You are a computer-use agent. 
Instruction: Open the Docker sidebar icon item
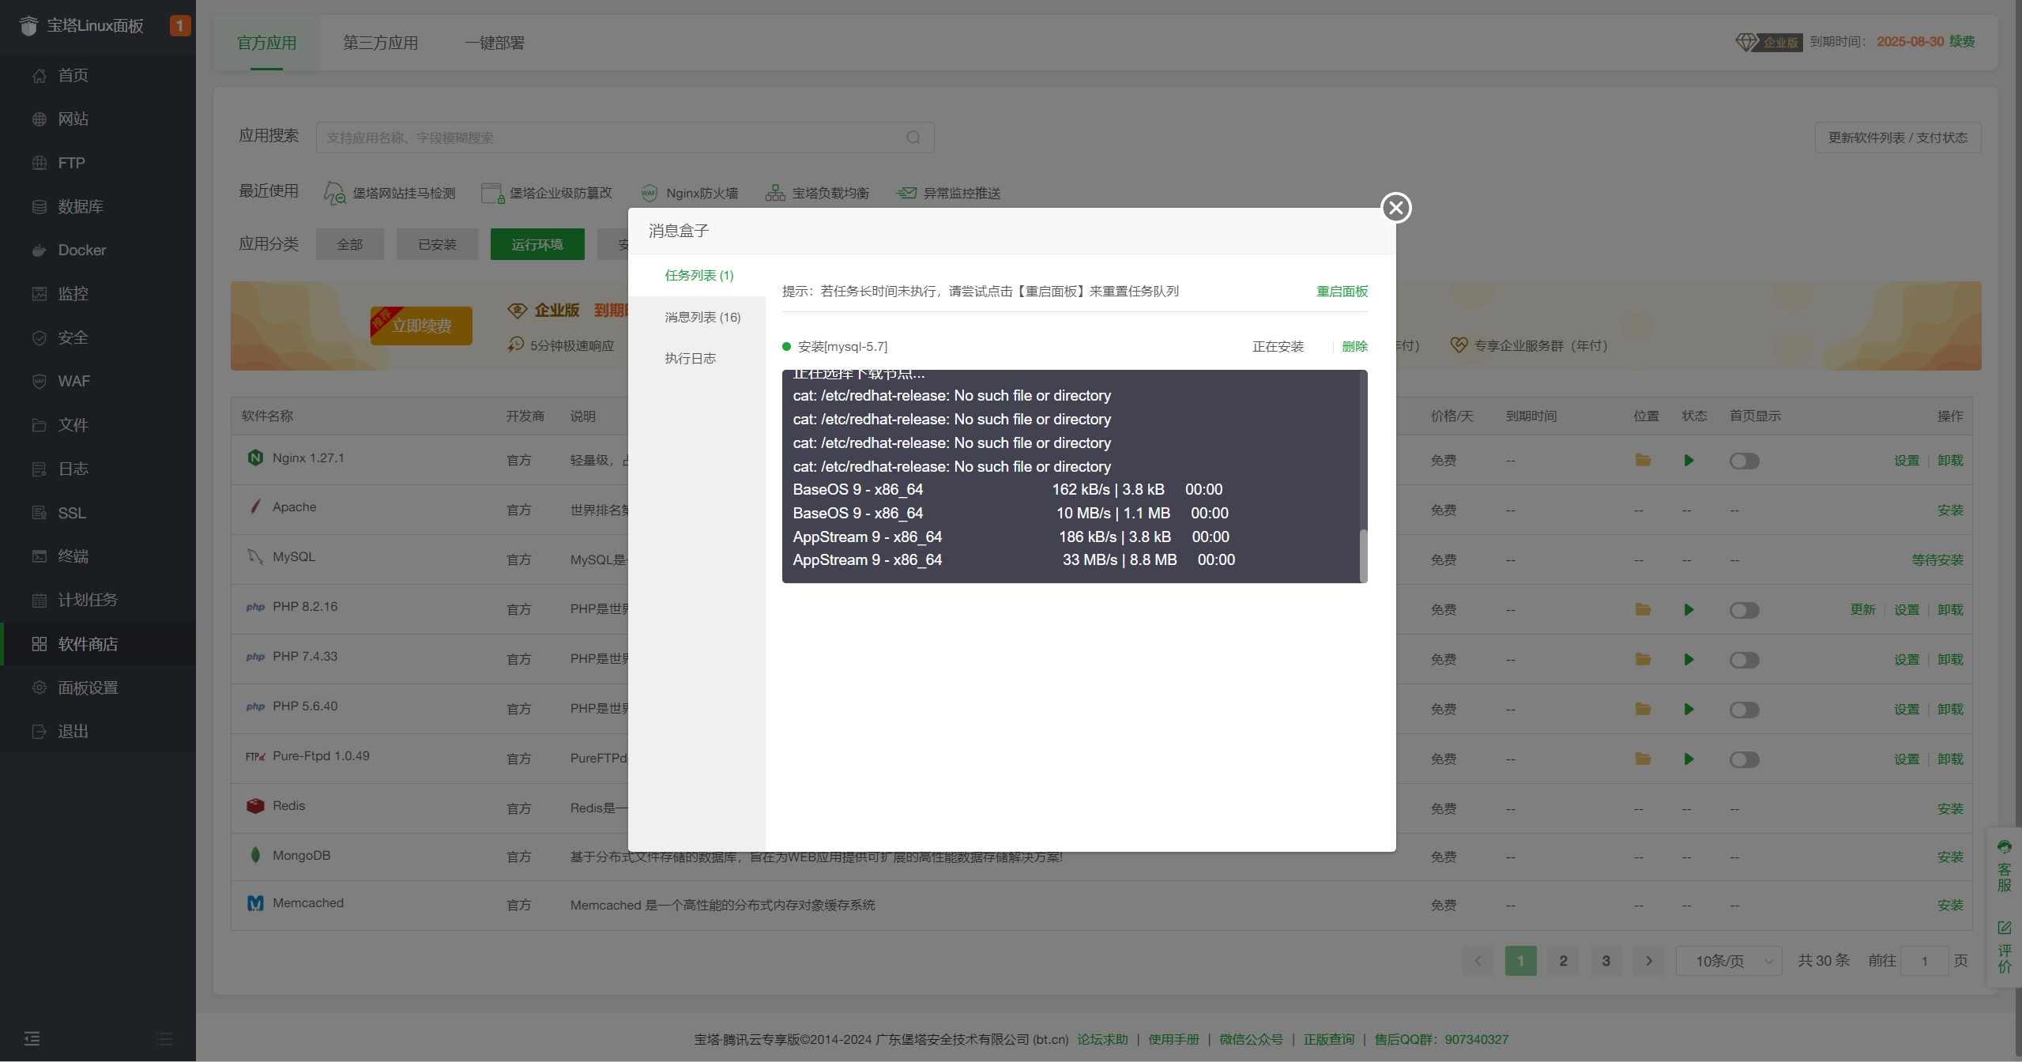coord(39,250)
